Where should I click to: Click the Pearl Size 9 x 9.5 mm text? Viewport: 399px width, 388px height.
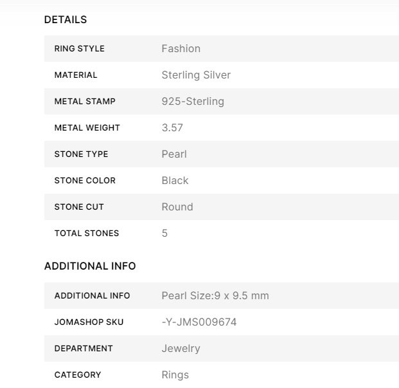(215, 296)
